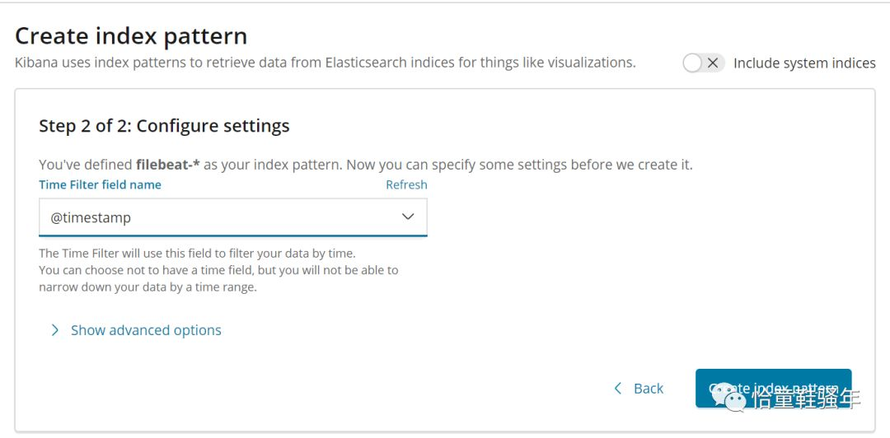Click the right chevron beside Show advanced options
The image size is (890, 438).
[55, 330]
